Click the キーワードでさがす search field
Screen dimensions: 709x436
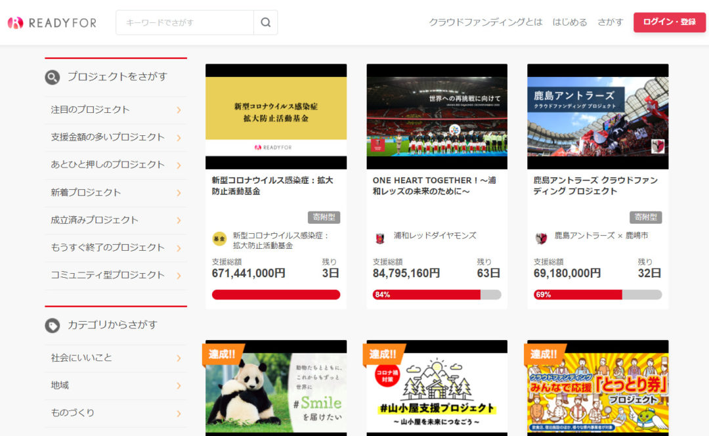[x=185, y=22]
